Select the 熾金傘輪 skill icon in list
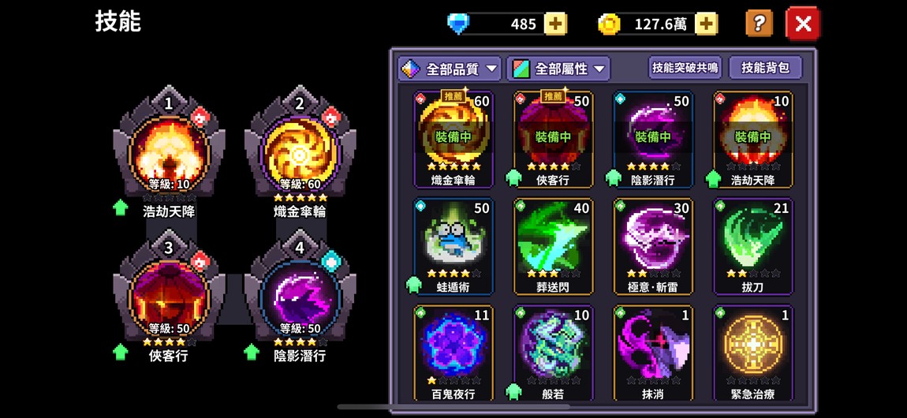Image resolution: width=907 pixels, height=418 pixels. tap(453, 140)
